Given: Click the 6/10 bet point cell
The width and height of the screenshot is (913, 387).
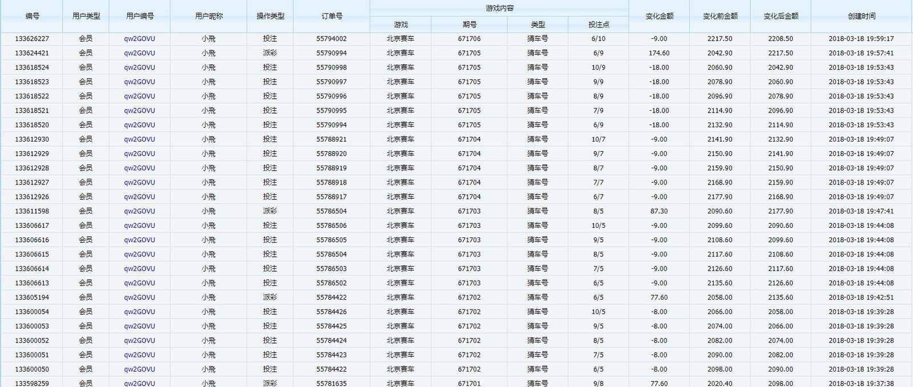Looking at the screenshot, I should (x=599, y=39).
